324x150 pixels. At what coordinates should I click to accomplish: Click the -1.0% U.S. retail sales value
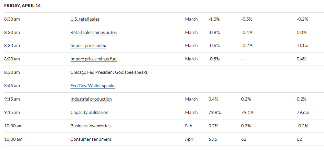tap(214, 19)
